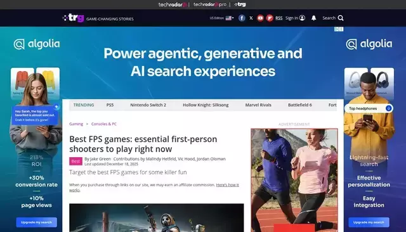Click the article hero image
The width and height of the screenshot is (406, 232).
157,218
